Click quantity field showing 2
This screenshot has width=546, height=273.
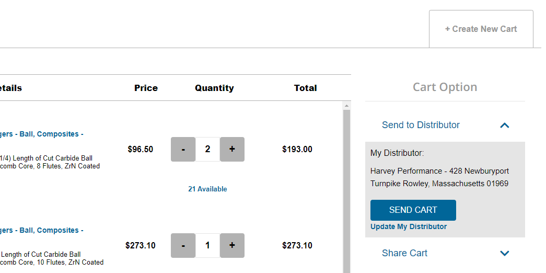coord(207,150)
